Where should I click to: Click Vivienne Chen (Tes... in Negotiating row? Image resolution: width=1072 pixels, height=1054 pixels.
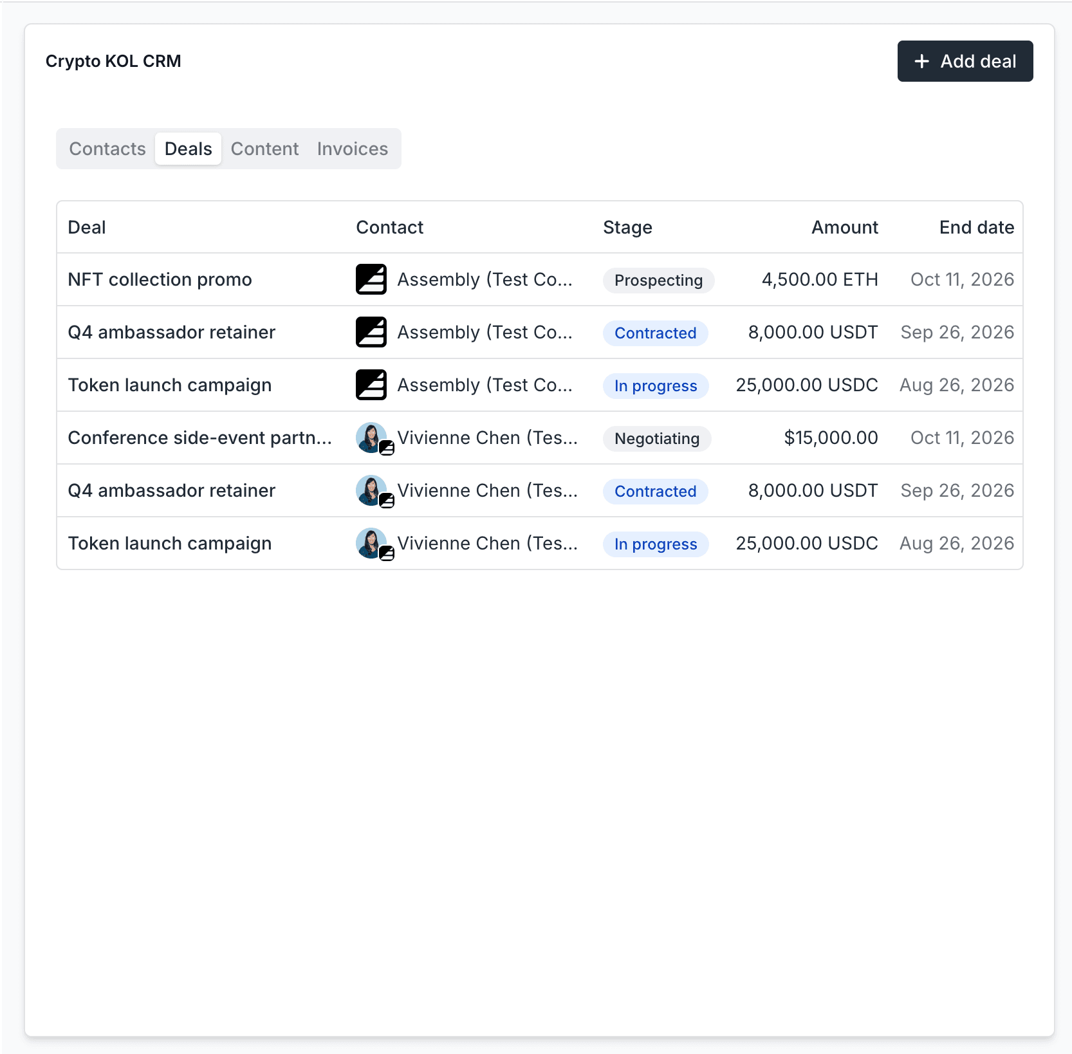[x=487, y=438]
